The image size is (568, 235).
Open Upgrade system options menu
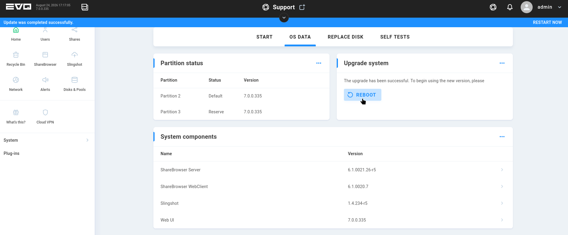point(502,63)
